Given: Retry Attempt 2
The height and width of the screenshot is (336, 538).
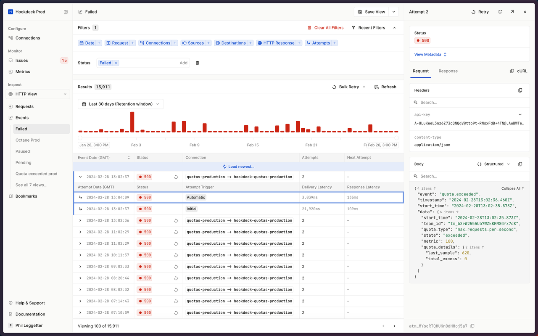Looking at the screenshot, I should [480, 12].
